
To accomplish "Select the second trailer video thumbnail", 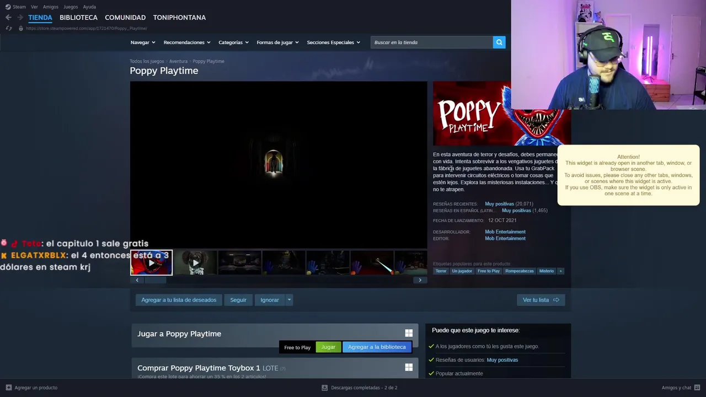I will [x=195, y=262].
